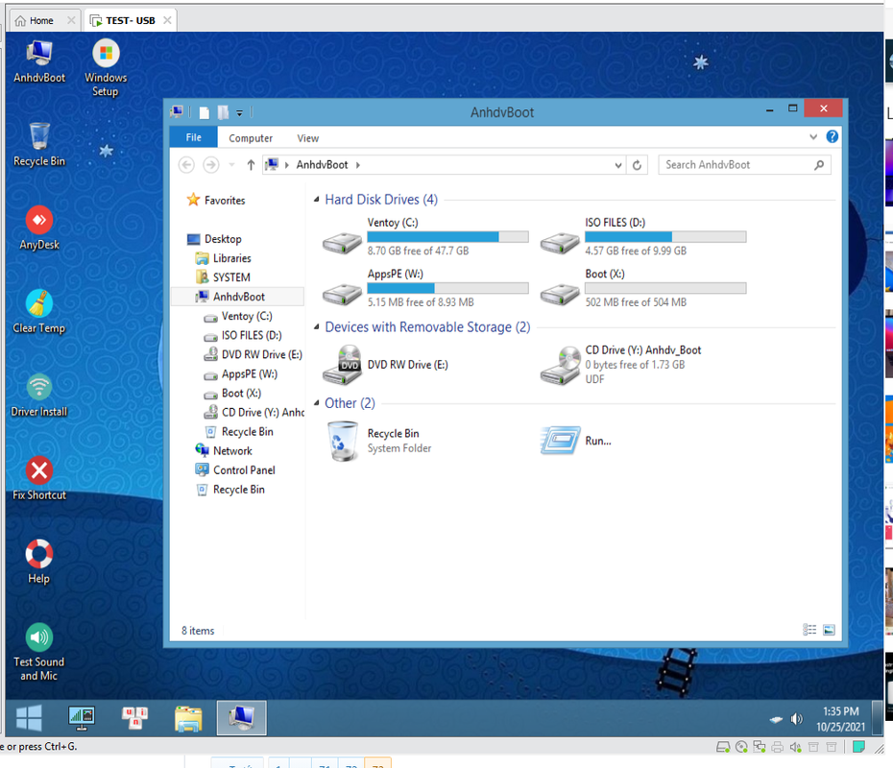Click AnhdvBoot in address breadcrumb
Image resolution: width=893 pixels, height=768 pixels.
322,165
